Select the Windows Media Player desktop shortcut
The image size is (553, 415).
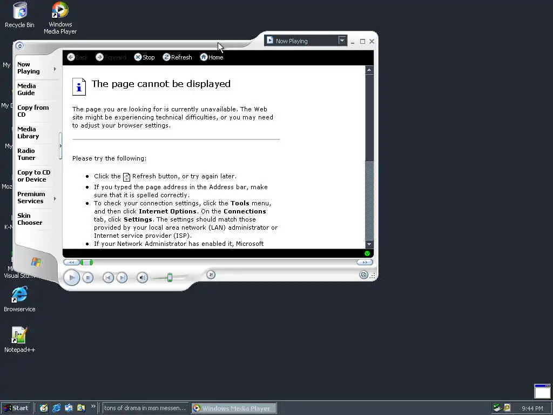(60, 18)
